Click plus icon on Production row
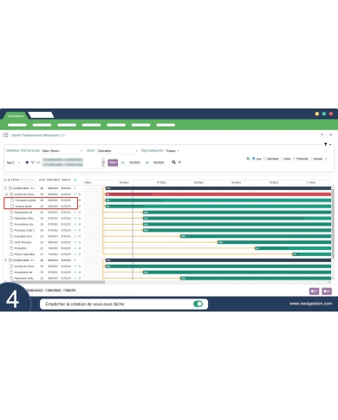 coord(75,248)
